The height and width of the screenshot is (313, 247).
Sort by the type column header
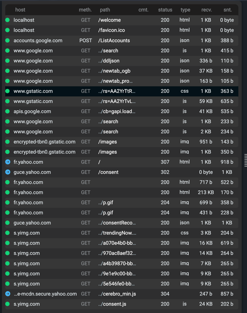point(185,10)
